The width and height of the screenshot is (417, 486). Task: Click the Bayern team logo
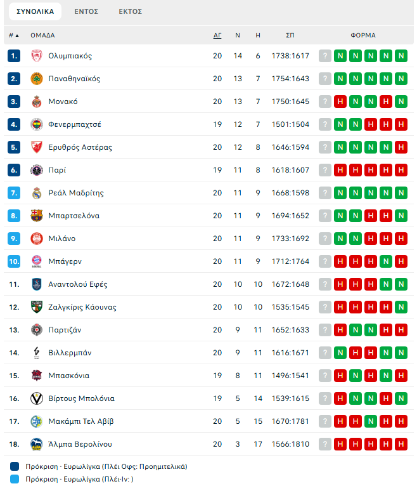pyautogui.click(x=36, y=261)
